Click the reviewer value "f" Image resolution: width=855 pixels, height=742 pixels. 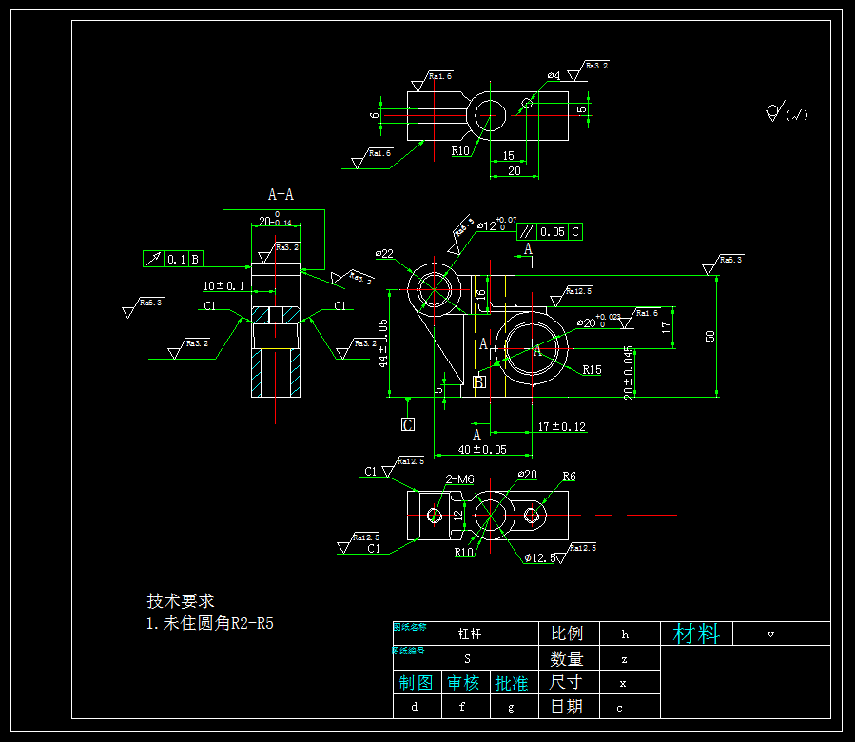(462, 707)
